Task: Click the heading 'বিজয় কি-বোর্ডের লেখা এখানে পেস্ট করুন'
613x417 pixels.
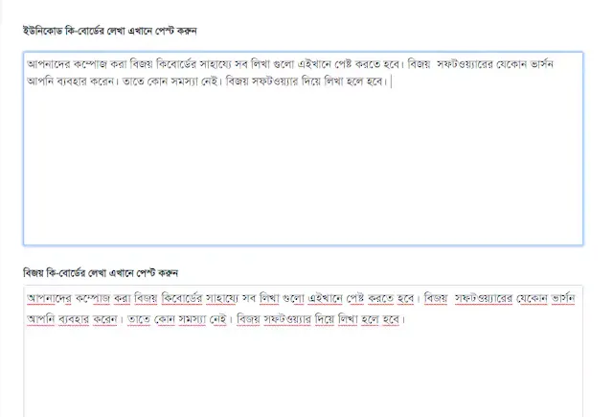Action: pos(101,272)
